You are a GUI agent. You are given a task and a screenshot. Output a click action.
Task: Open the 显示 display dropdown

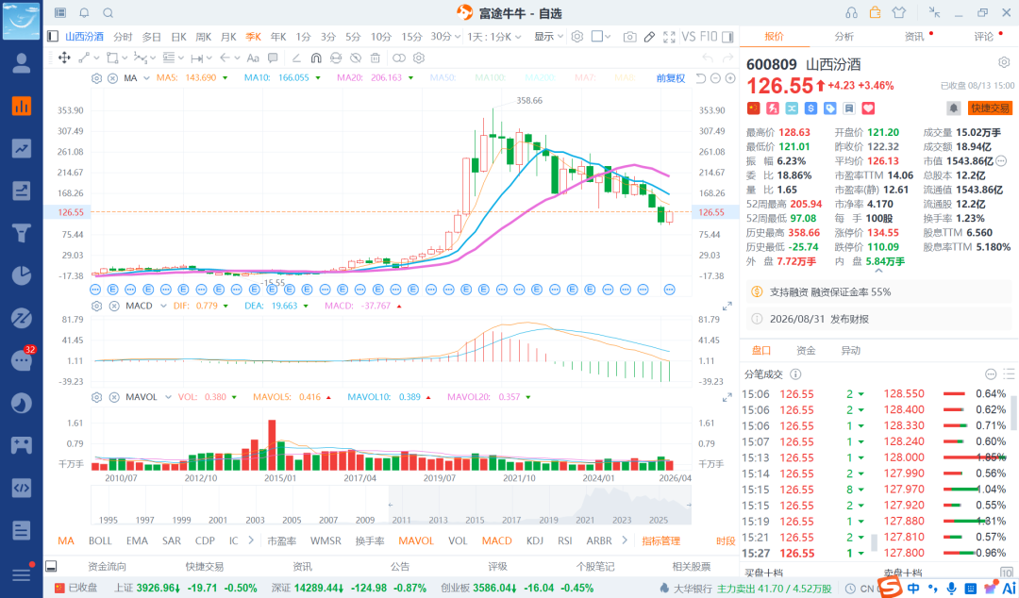pos(548,37)
